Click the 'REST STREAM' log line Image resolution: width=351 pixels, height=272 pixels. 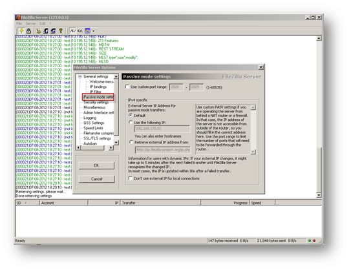(x=70, y=49)
